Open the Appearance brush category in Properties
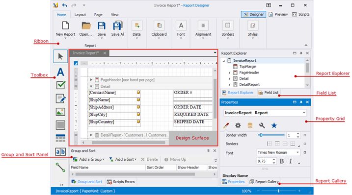The image size is (352, 195). click(226, 125)
